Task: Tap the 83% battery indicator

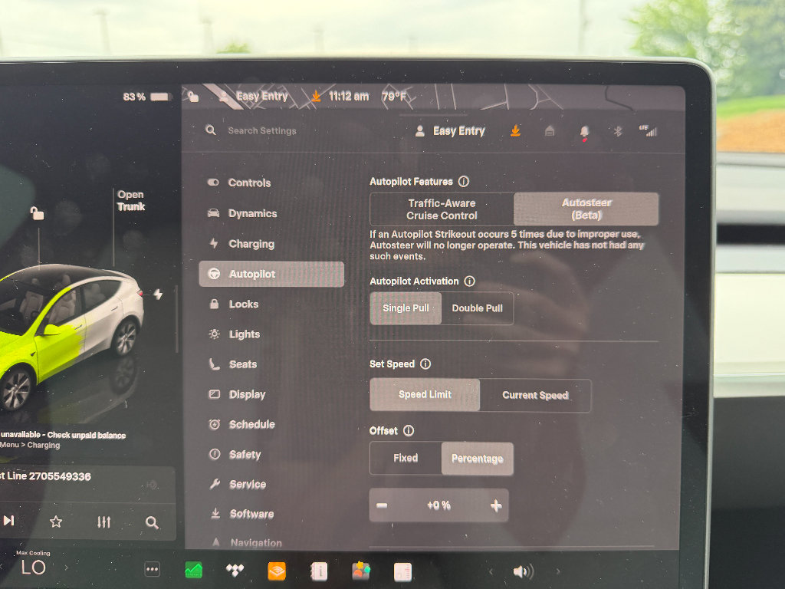Action: 146,97
